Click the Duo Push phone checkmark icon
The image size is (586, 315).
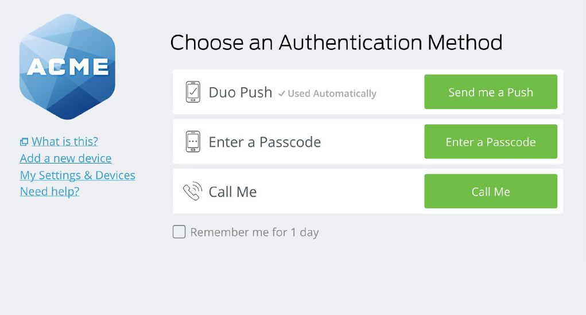click(193, 92)
